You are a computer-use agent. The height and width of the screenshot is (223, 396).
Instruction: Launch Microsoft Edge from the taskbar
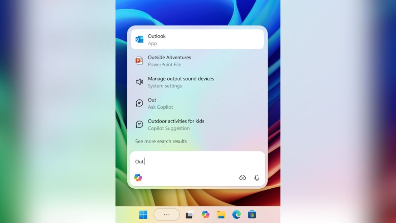point(236,214)
